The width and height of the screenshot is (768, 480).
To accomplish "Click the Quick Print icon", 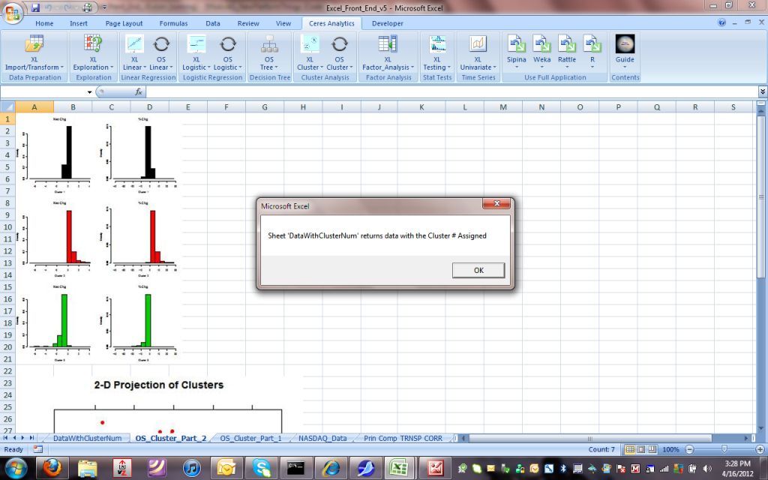I will tap(87, 7).
